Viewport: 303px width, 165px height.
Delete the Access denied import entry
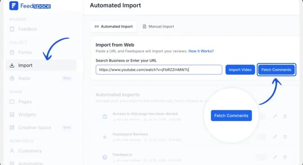pyautogui.click(x=285, y=116)
